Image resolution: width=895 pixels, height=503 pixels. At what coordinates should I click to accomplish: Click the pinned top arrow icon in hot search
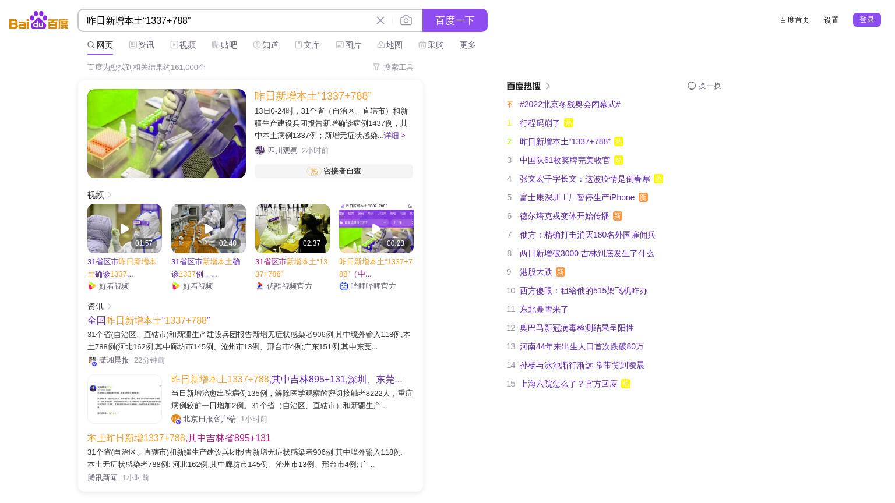coord(510,104)
